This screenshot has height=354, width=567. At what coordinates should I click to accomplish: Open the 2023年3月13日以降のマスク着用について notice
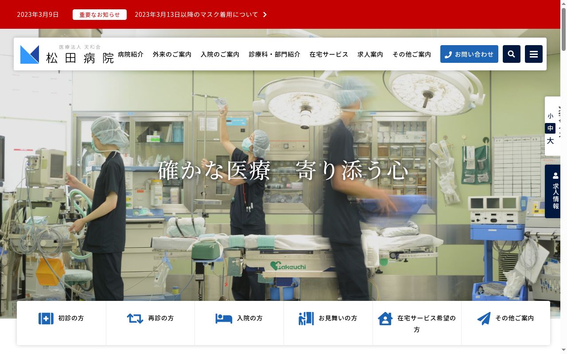(x=196, y=15)
